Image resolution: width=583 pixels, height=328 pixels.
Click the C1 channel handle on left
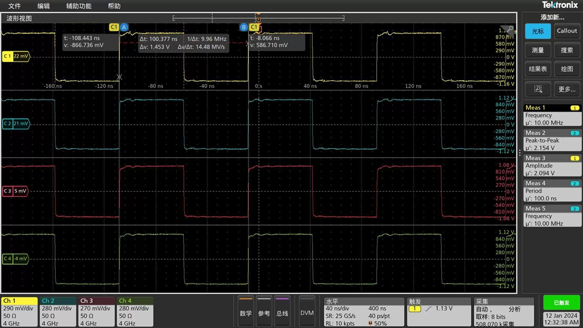tap(15, 56)
